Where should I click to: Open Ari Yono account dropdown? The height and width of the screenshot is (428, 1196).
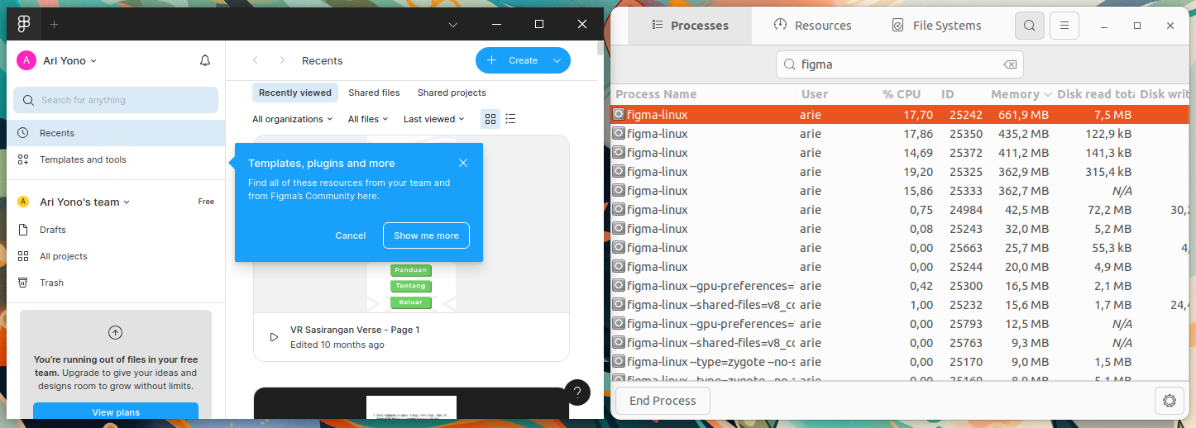(70, 60)
